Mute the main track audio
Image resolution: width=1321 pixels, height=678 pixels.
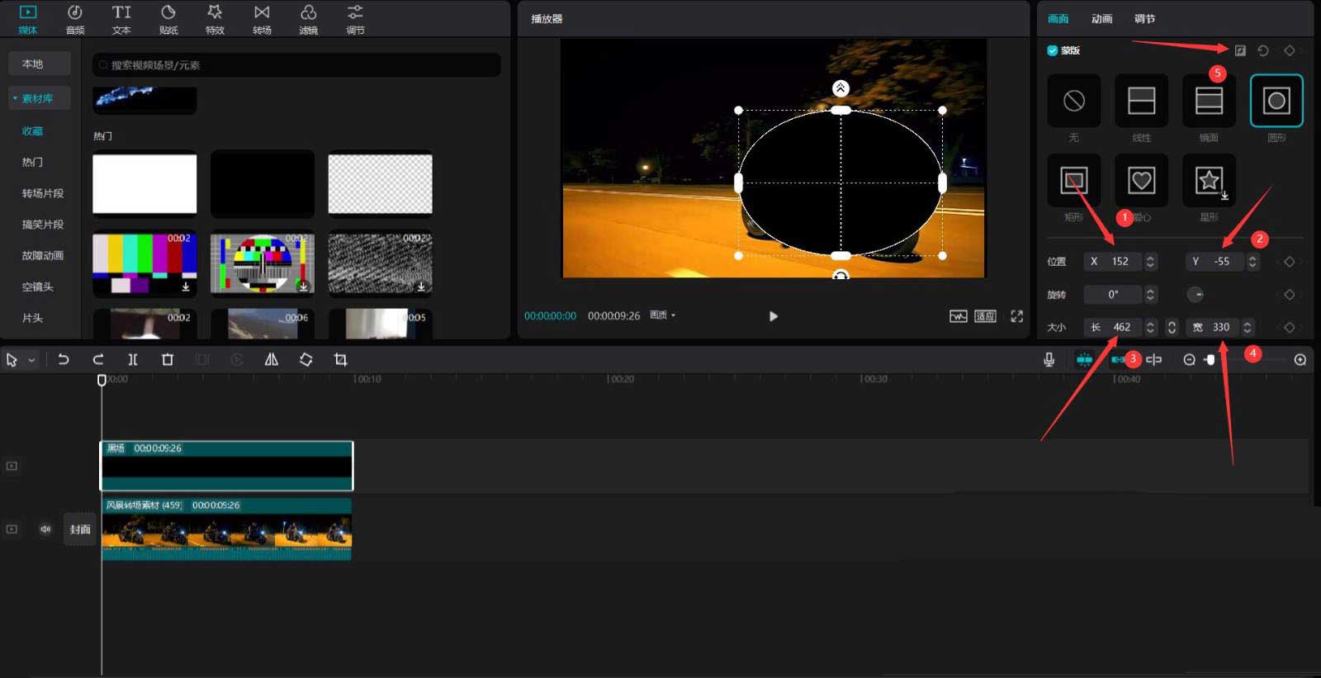point(45,529)
